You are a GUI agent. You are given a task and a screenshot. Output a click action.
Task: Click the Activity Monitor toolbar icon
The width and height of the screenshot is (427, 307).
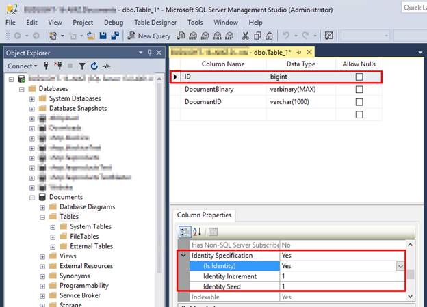(x=328, y=36)
